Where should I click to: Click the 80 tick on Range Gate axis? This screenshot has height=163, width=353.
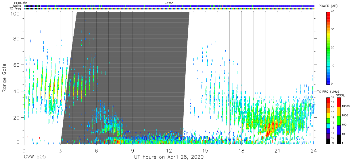(17, 39)
